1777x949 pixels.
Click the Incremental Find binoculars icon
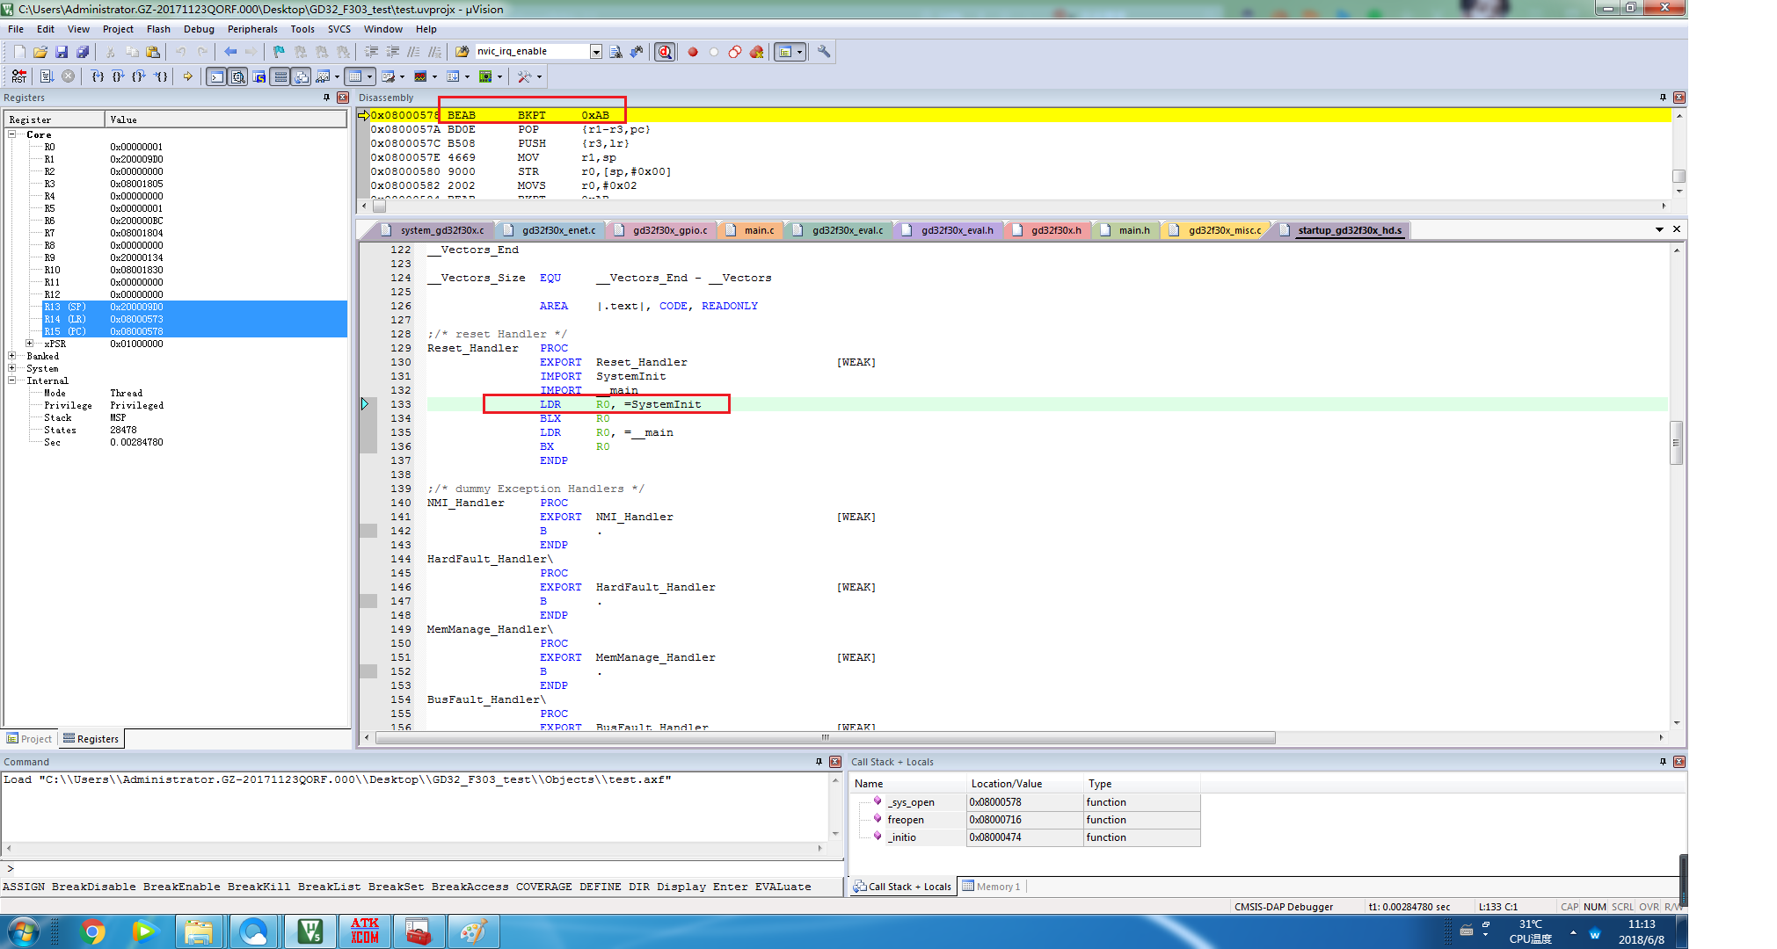[x=637, y=52]
